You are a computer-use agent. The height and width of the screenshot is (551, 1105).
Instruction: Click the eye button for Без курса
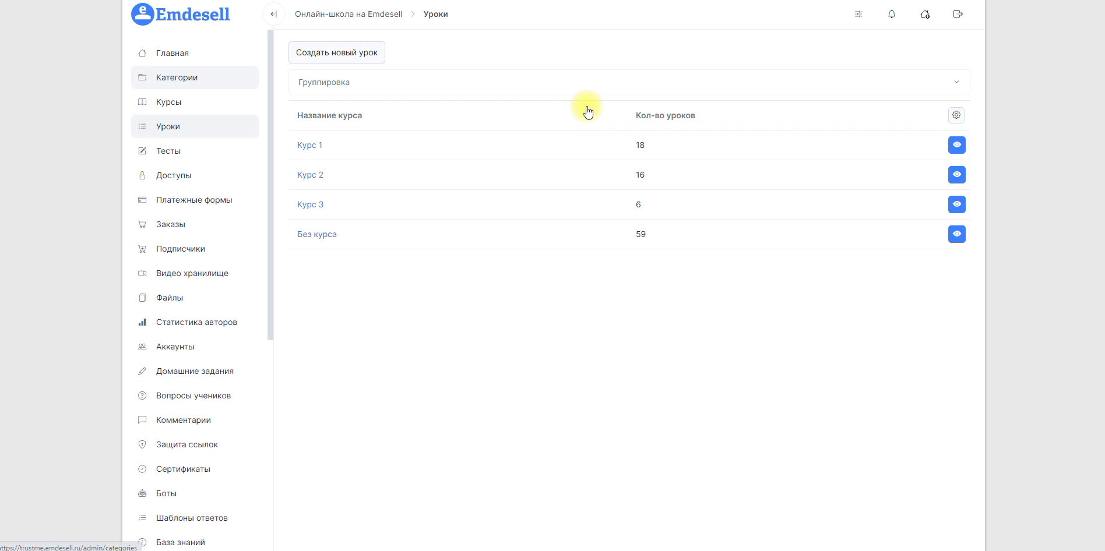[x=956, y=234]
